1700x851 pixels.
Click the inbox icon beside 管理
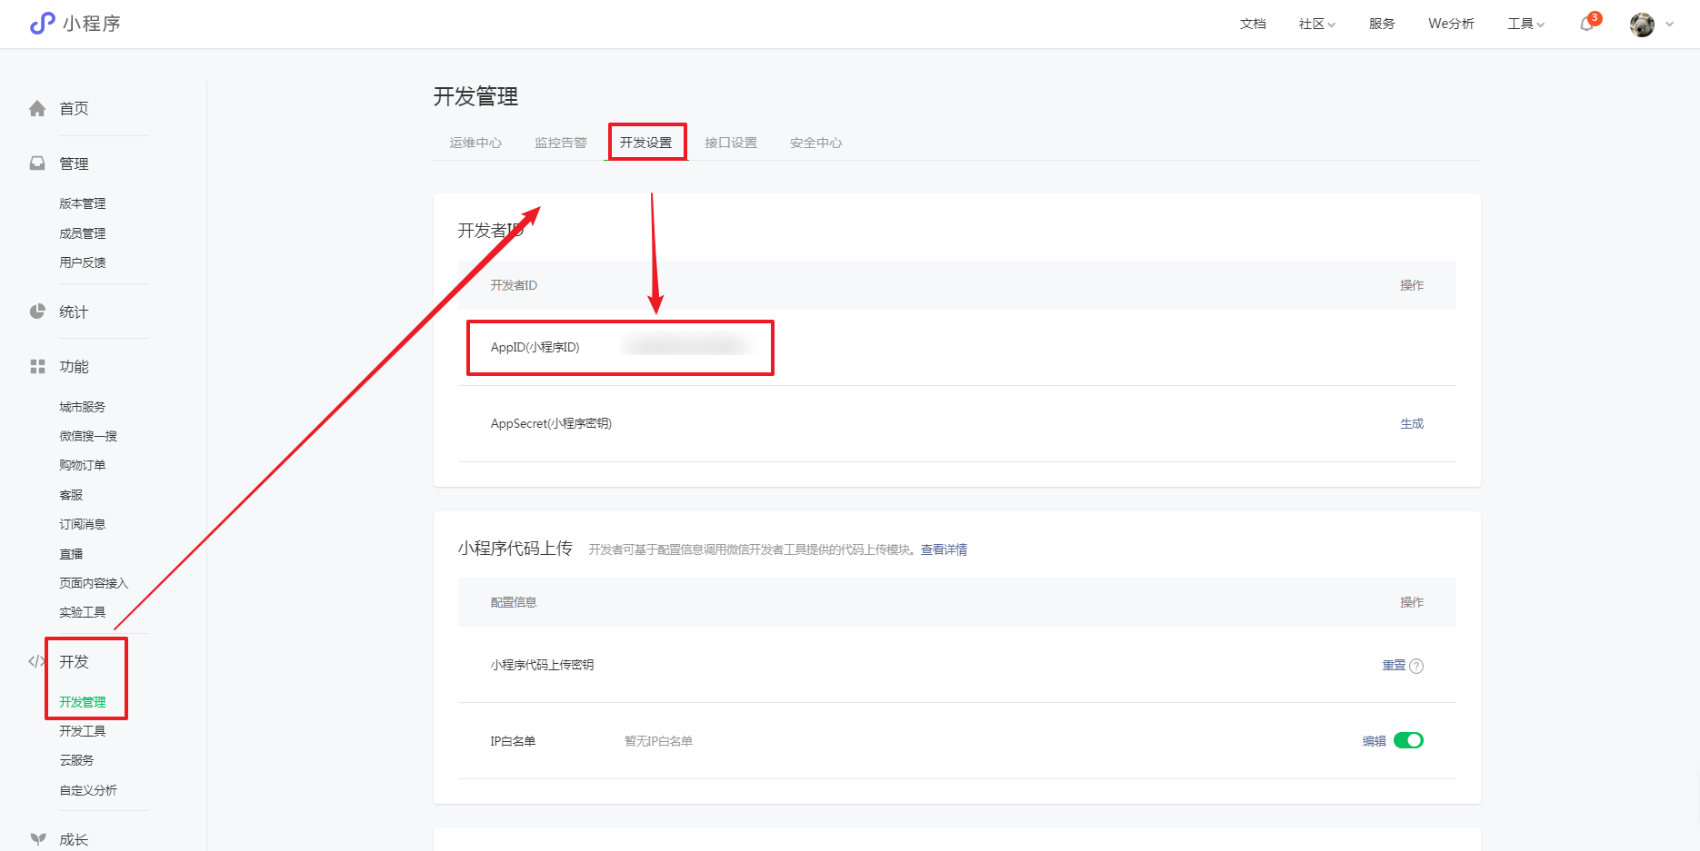pyautogui.click(x=37, y=163)
